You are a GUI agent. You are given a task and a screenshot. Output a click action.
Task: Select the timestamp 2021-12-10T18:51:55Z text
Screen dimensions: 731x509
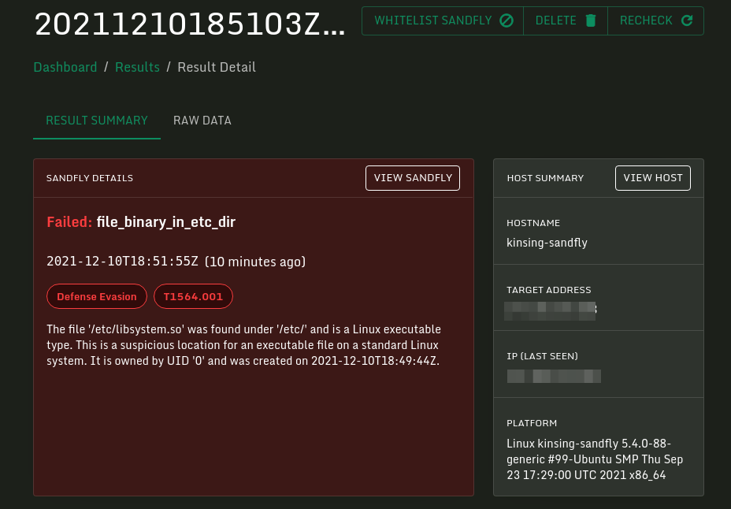(x=123, y=261)
